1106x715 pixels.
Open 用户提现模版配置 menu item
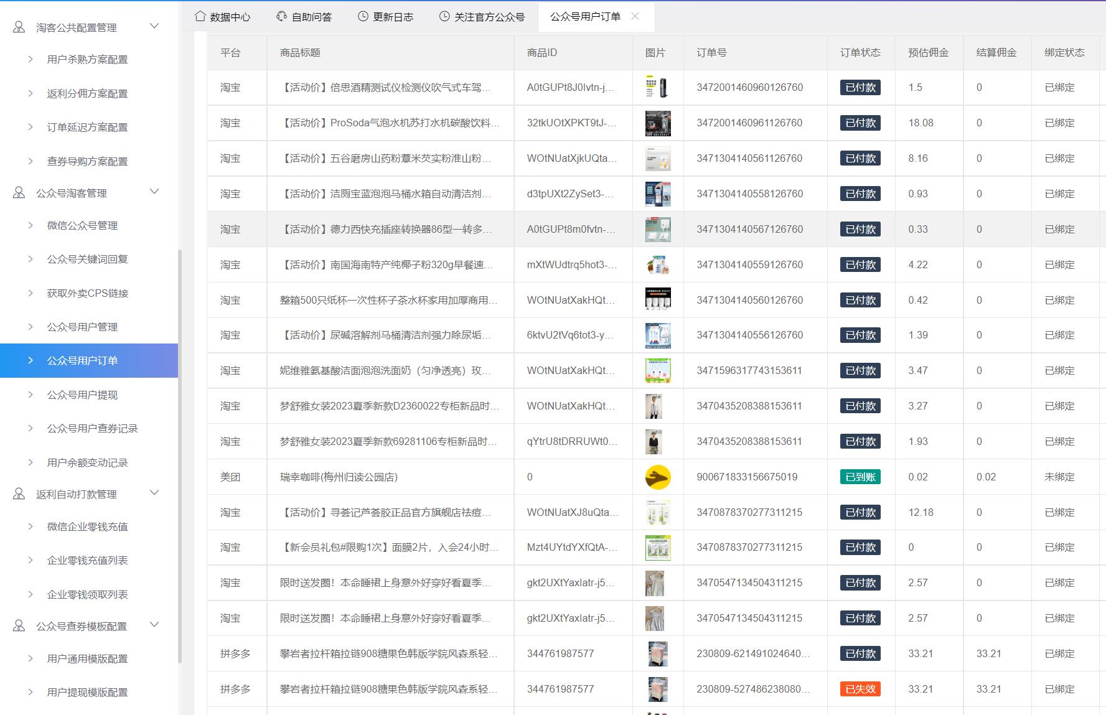point(89,692)
